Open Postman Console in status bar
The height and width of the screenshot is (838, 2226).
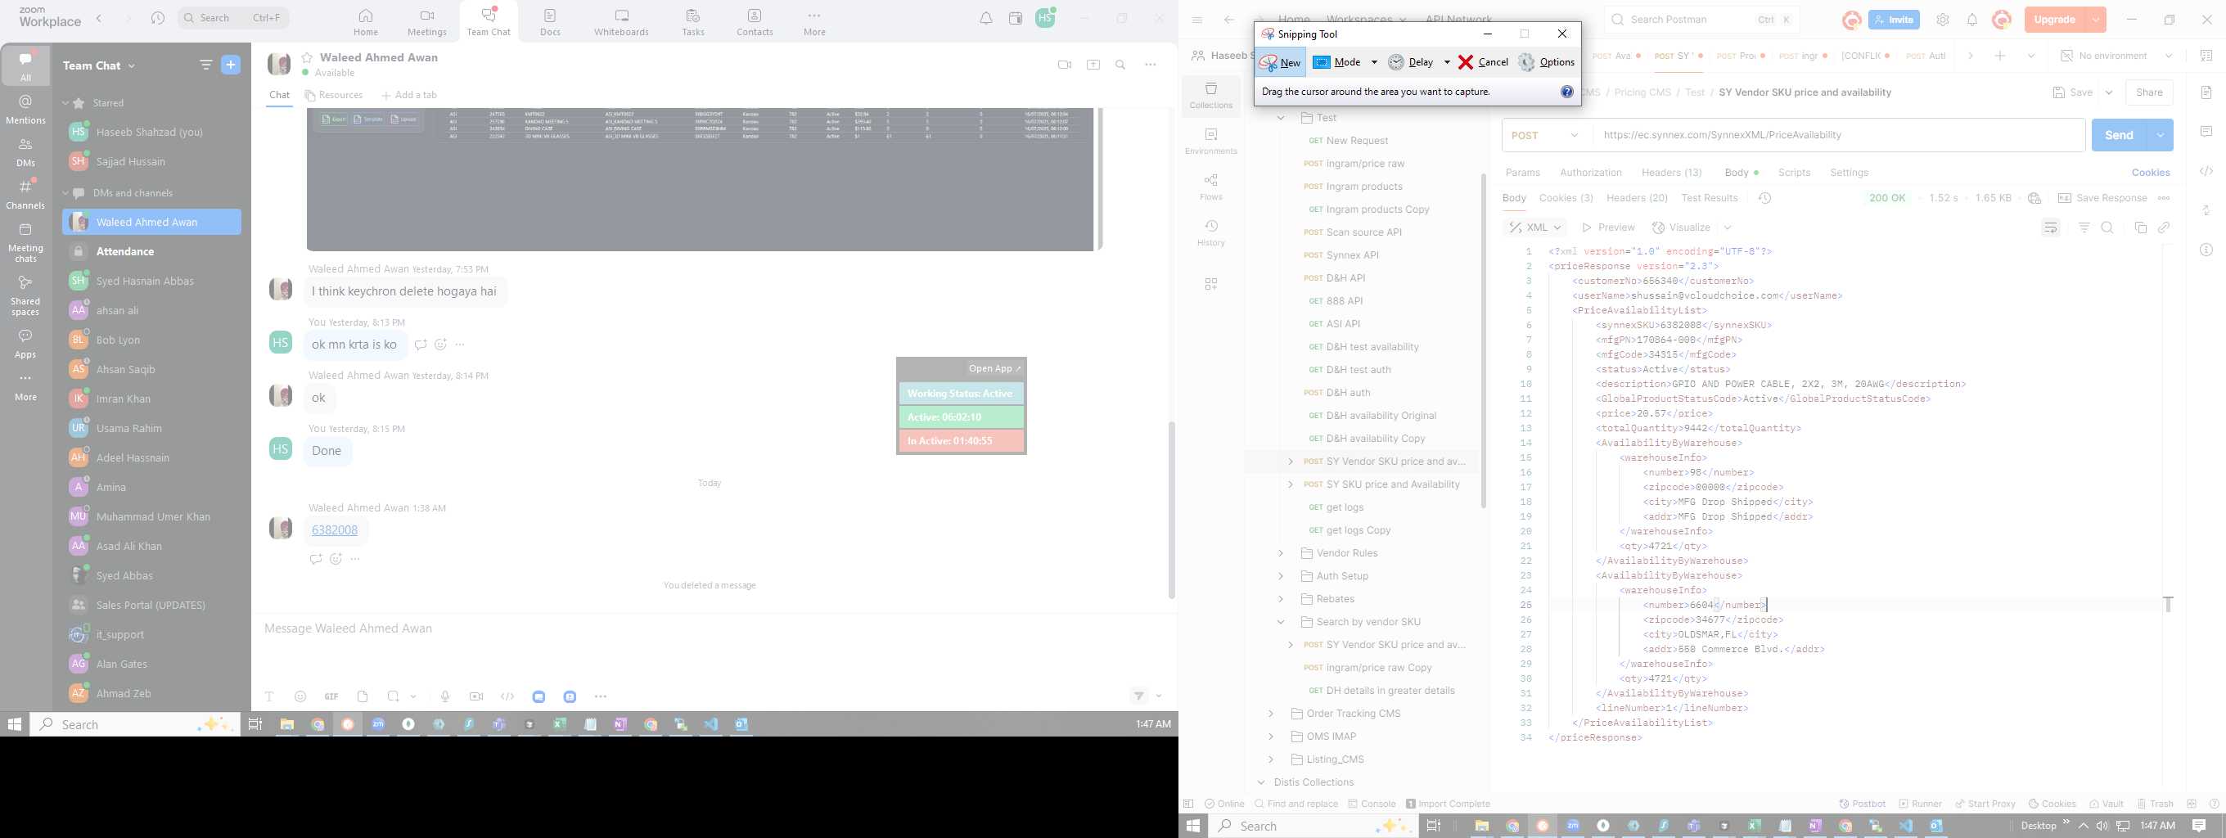coord(1372,804)
